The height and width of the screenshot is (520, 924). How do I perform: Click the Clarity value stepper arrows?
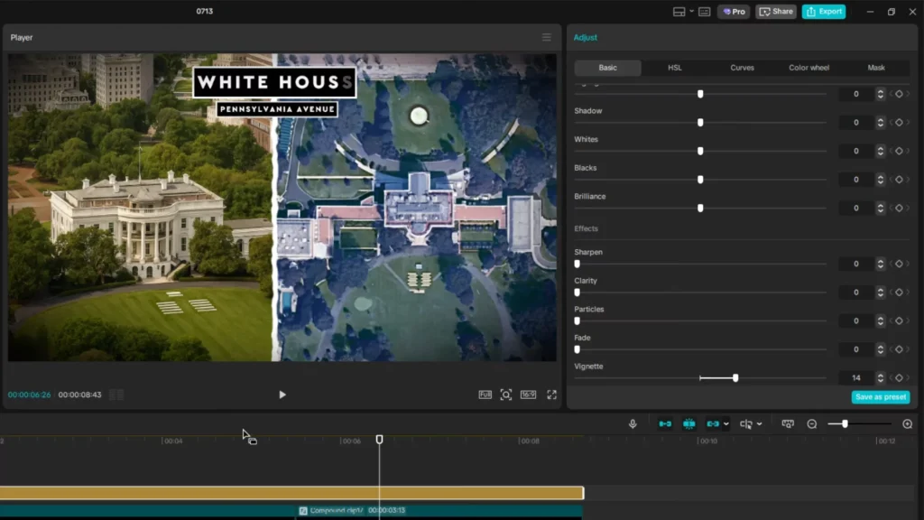[881, 292]
